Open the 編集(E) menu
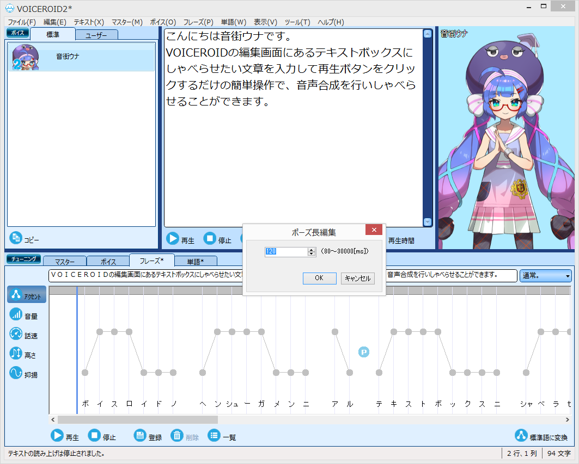579x464 pixels. point(55,22)
